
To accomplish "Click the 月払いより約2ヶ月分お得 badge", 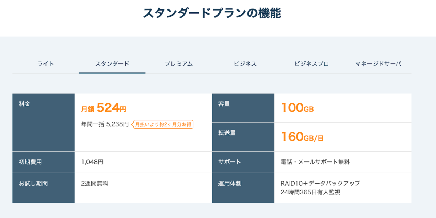I will click(163, 124).
